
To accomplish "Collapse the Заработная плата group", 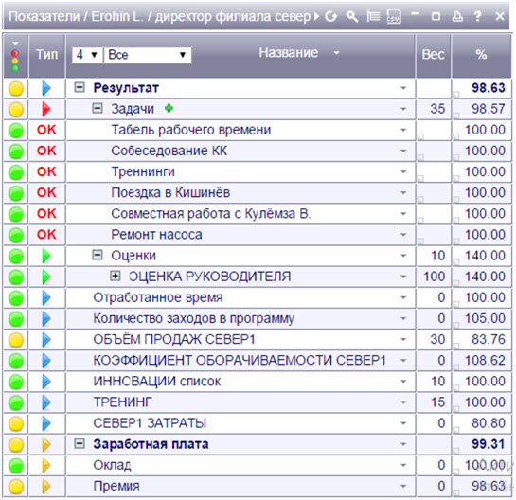I will click(80, 444).
